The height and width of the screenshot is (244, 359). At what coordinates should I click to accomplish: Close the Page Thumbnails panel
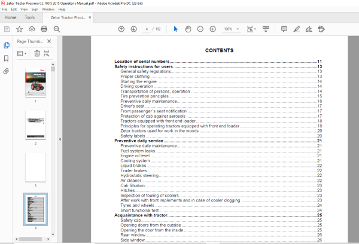(x=49, y=41)
